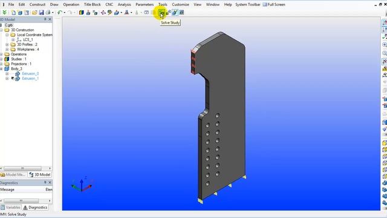Click the materials palette toolbar icon
This screenshot has width=387, height=218.
[x=110, y=12]
